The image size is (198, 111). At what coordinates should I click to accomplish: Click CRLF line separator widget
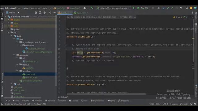(x=158, y=104)
